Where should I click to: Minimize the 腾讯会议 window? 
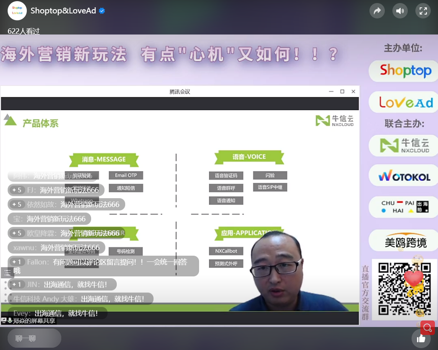pos(331,92)
